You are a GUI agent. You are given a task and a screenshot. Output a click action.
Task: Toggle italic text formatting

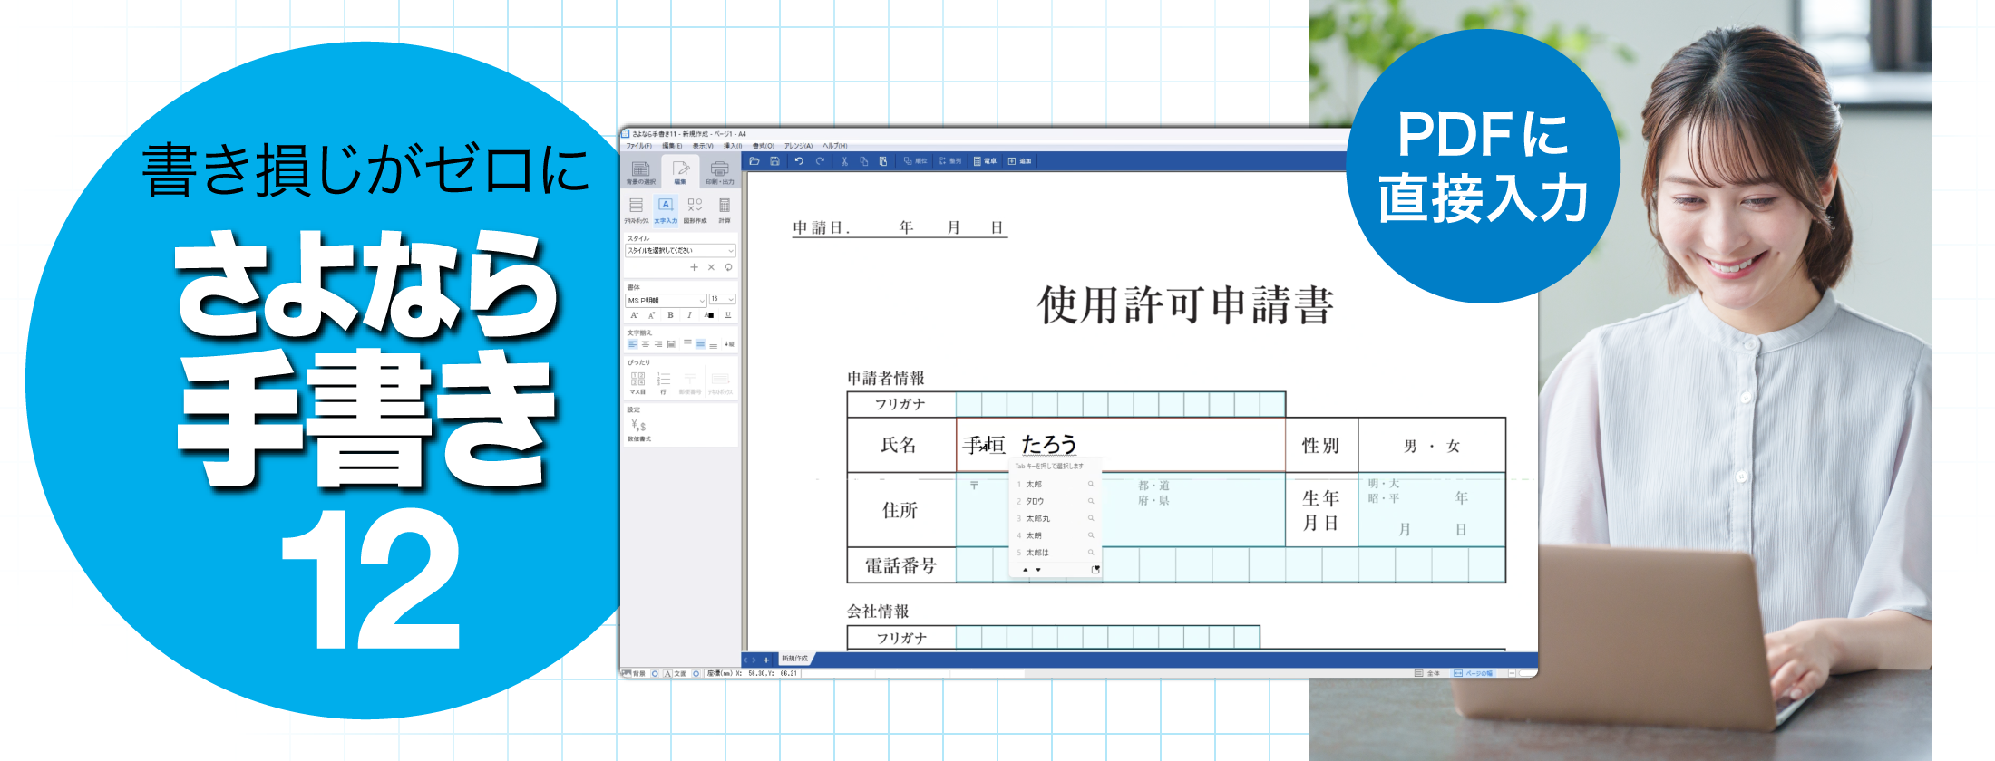[x=689, y=315]
